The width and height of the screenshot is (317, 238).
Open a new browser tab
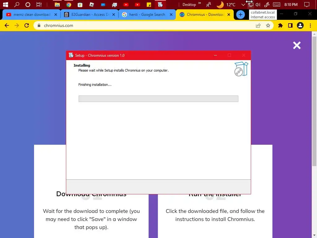pyautogui.click(x=240, y=15)
